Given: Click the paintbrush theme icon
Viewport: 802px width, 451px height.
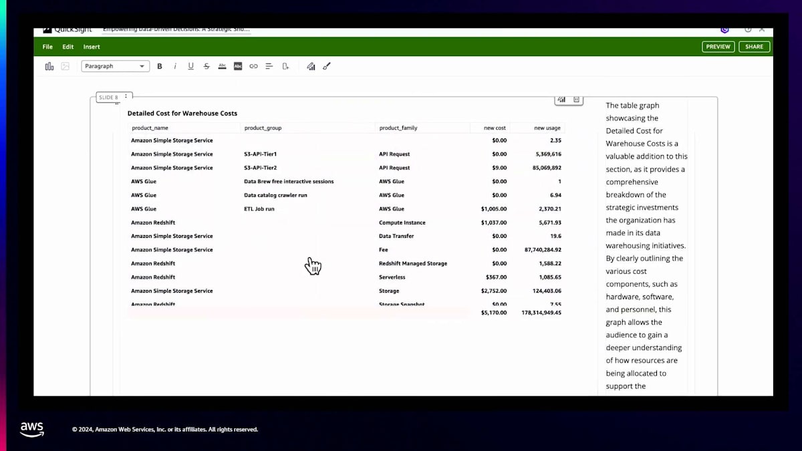Looking at the screenshot, I should click(327, 66).
